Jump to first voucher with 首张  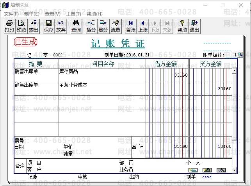(131, 26)
